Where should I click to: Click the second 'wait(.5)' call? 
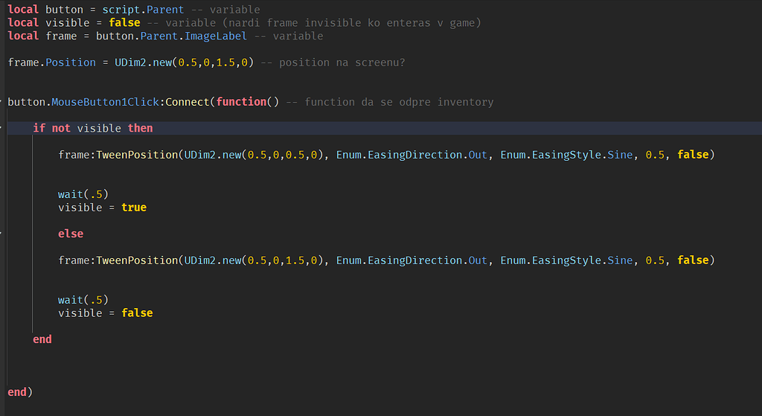[83, 300]
